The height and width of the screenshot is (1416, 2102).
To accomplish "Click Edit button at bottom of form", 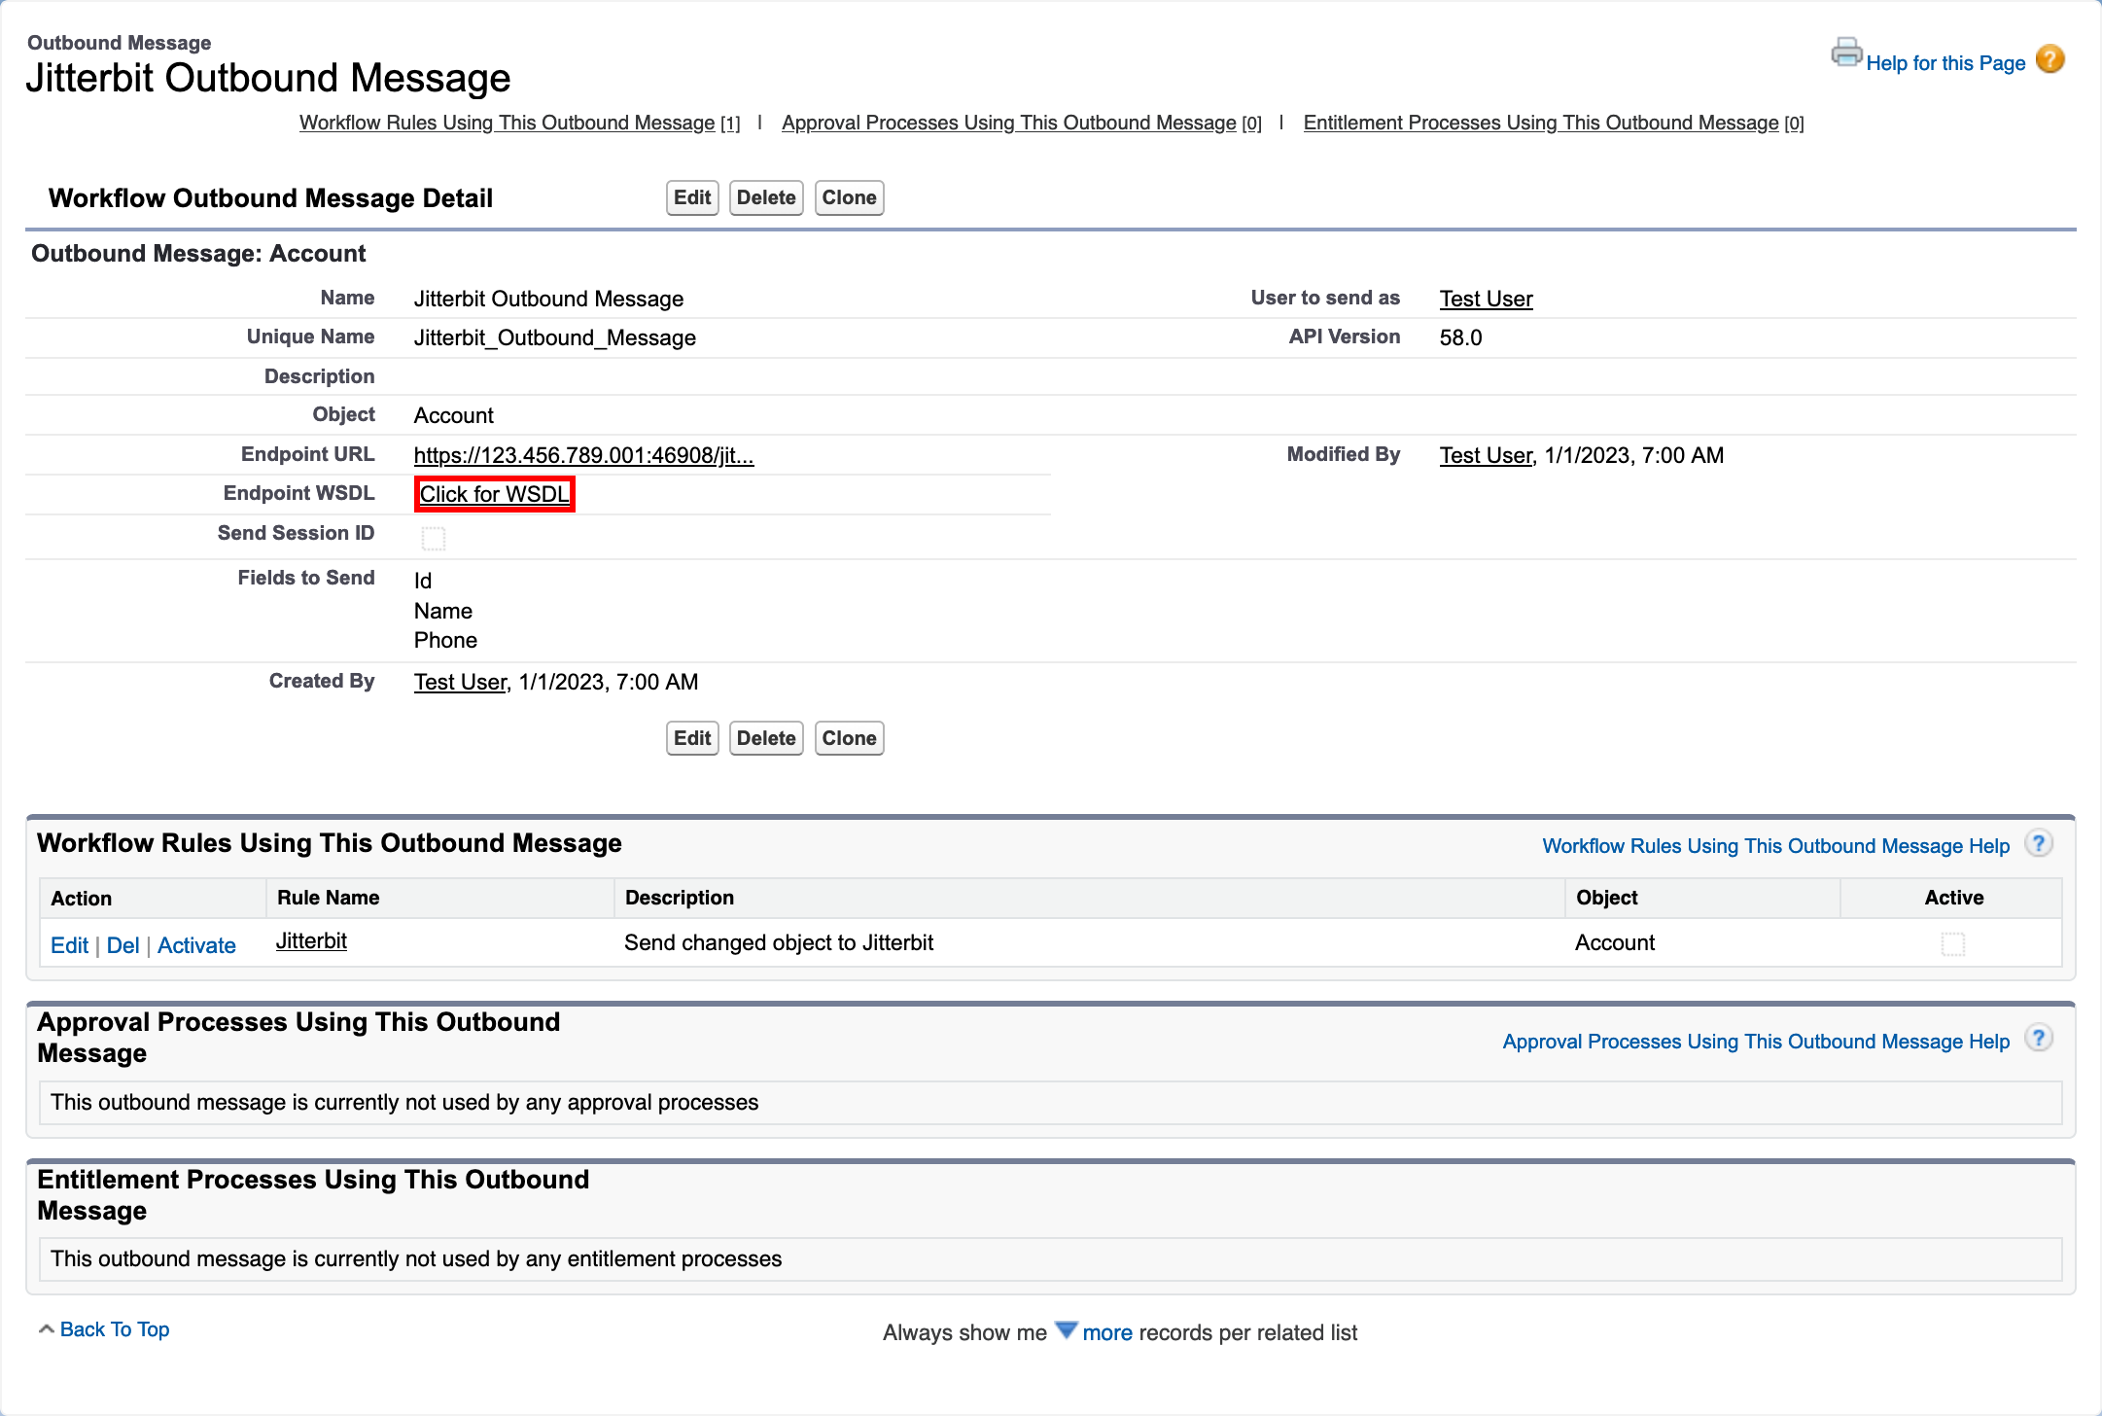I will tap(691, 738).
